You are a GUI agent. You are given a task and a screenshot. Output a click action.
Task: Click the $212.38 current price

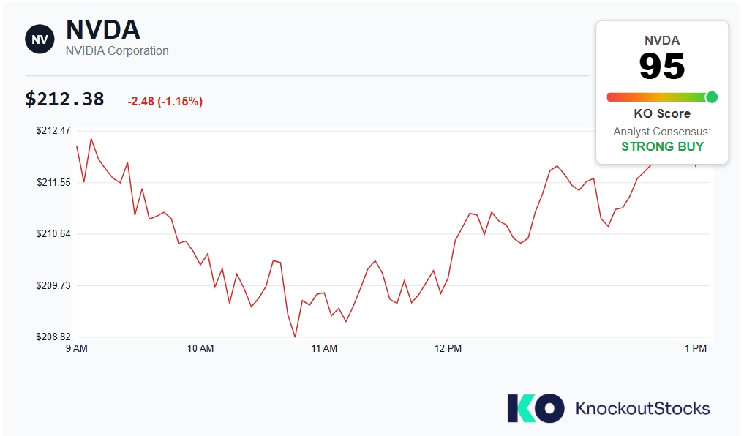click(64, 99)
